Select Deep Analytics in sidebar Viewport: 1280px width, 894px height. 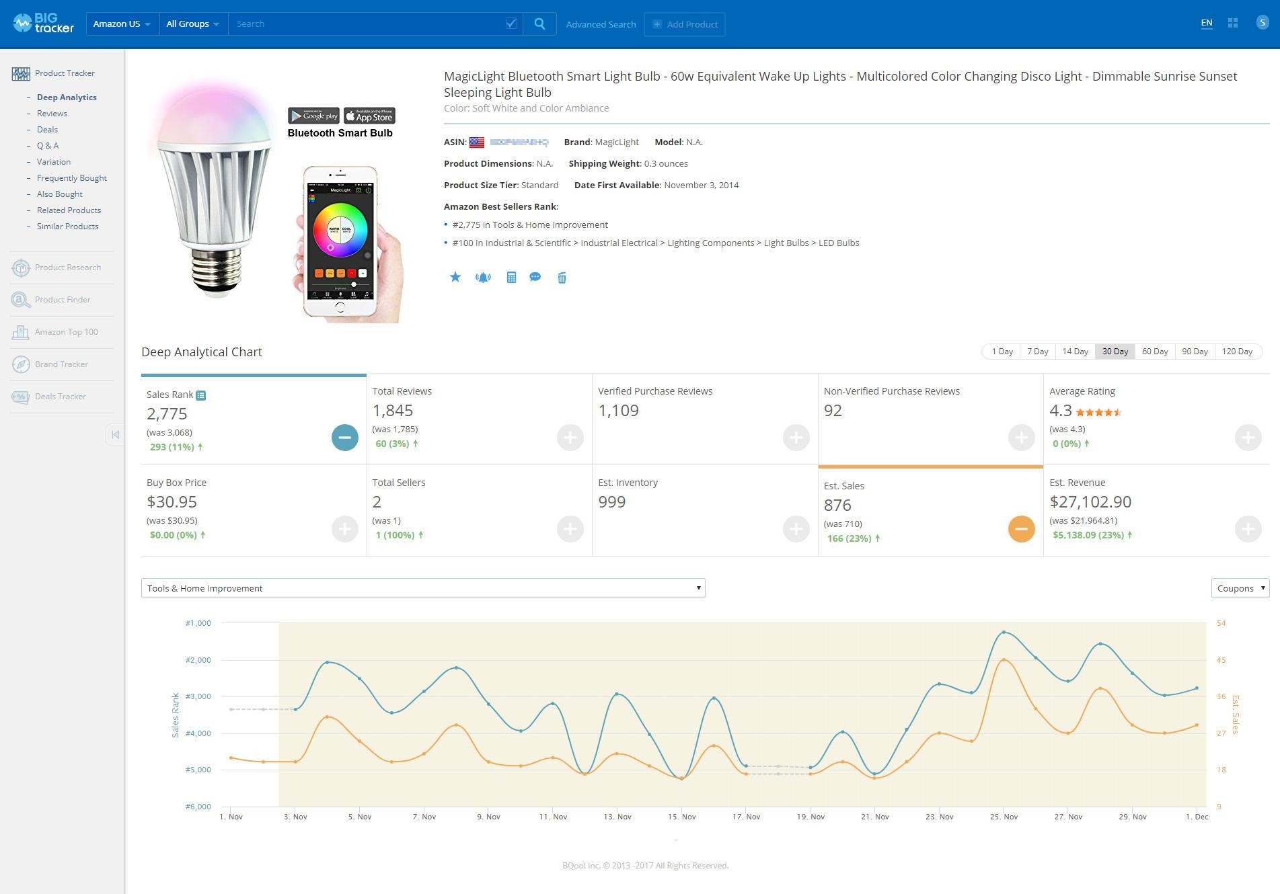(x=67, y=97)
